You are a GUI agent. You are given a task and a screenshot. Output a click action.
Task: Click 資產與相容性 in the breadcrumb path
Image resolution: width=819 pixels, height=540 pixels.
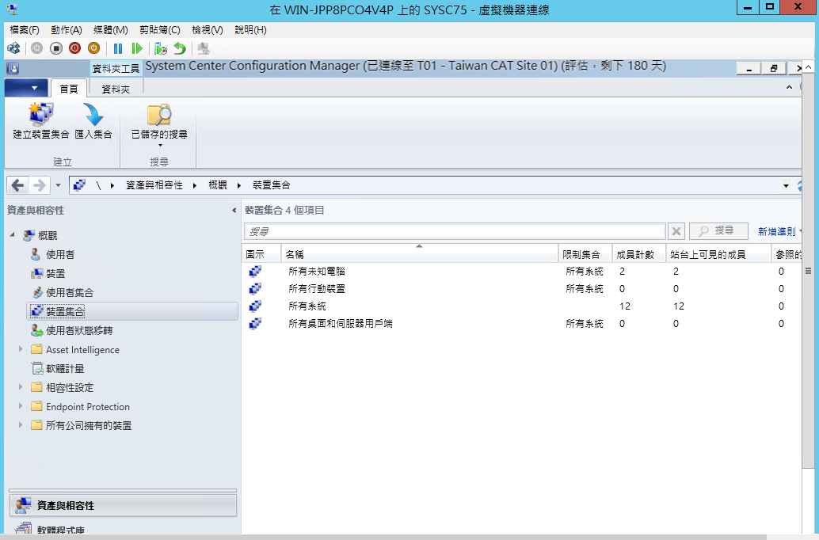(154, 184)
